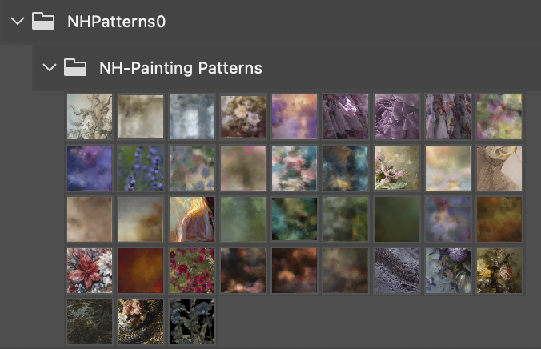
Task: Choose the orange glowing figure pattern
Action: coord(192,219)
